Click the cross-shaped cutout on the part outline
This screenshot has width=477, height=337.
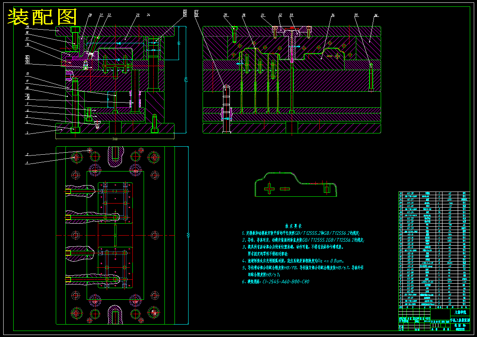click(x=269, y=189)
